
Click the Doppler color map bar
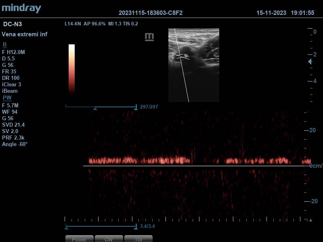[71, 69]
